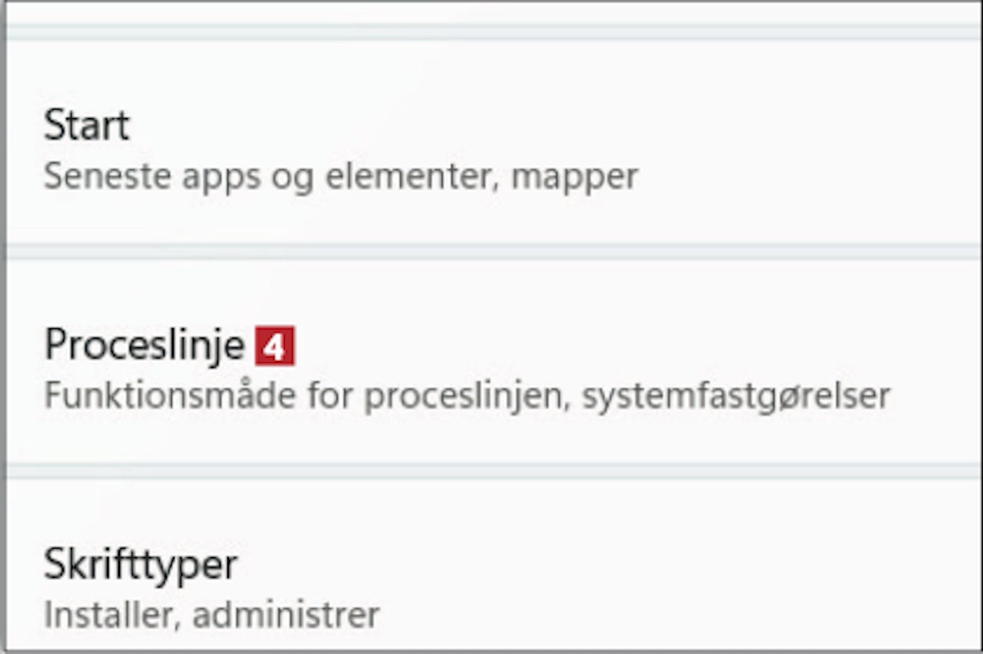The image size is (983, 654).
Task: Click the word 'systemfastgørelser' under Proceslinje
Action: [x=736, y=396]
